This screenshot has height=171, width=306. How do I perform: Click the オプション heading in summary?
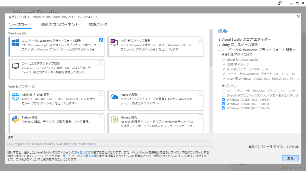click(229, 86)
